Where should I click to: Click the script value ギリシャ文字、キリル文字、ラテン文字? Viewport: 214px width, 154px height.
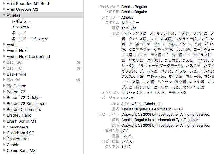click(154, 93)
